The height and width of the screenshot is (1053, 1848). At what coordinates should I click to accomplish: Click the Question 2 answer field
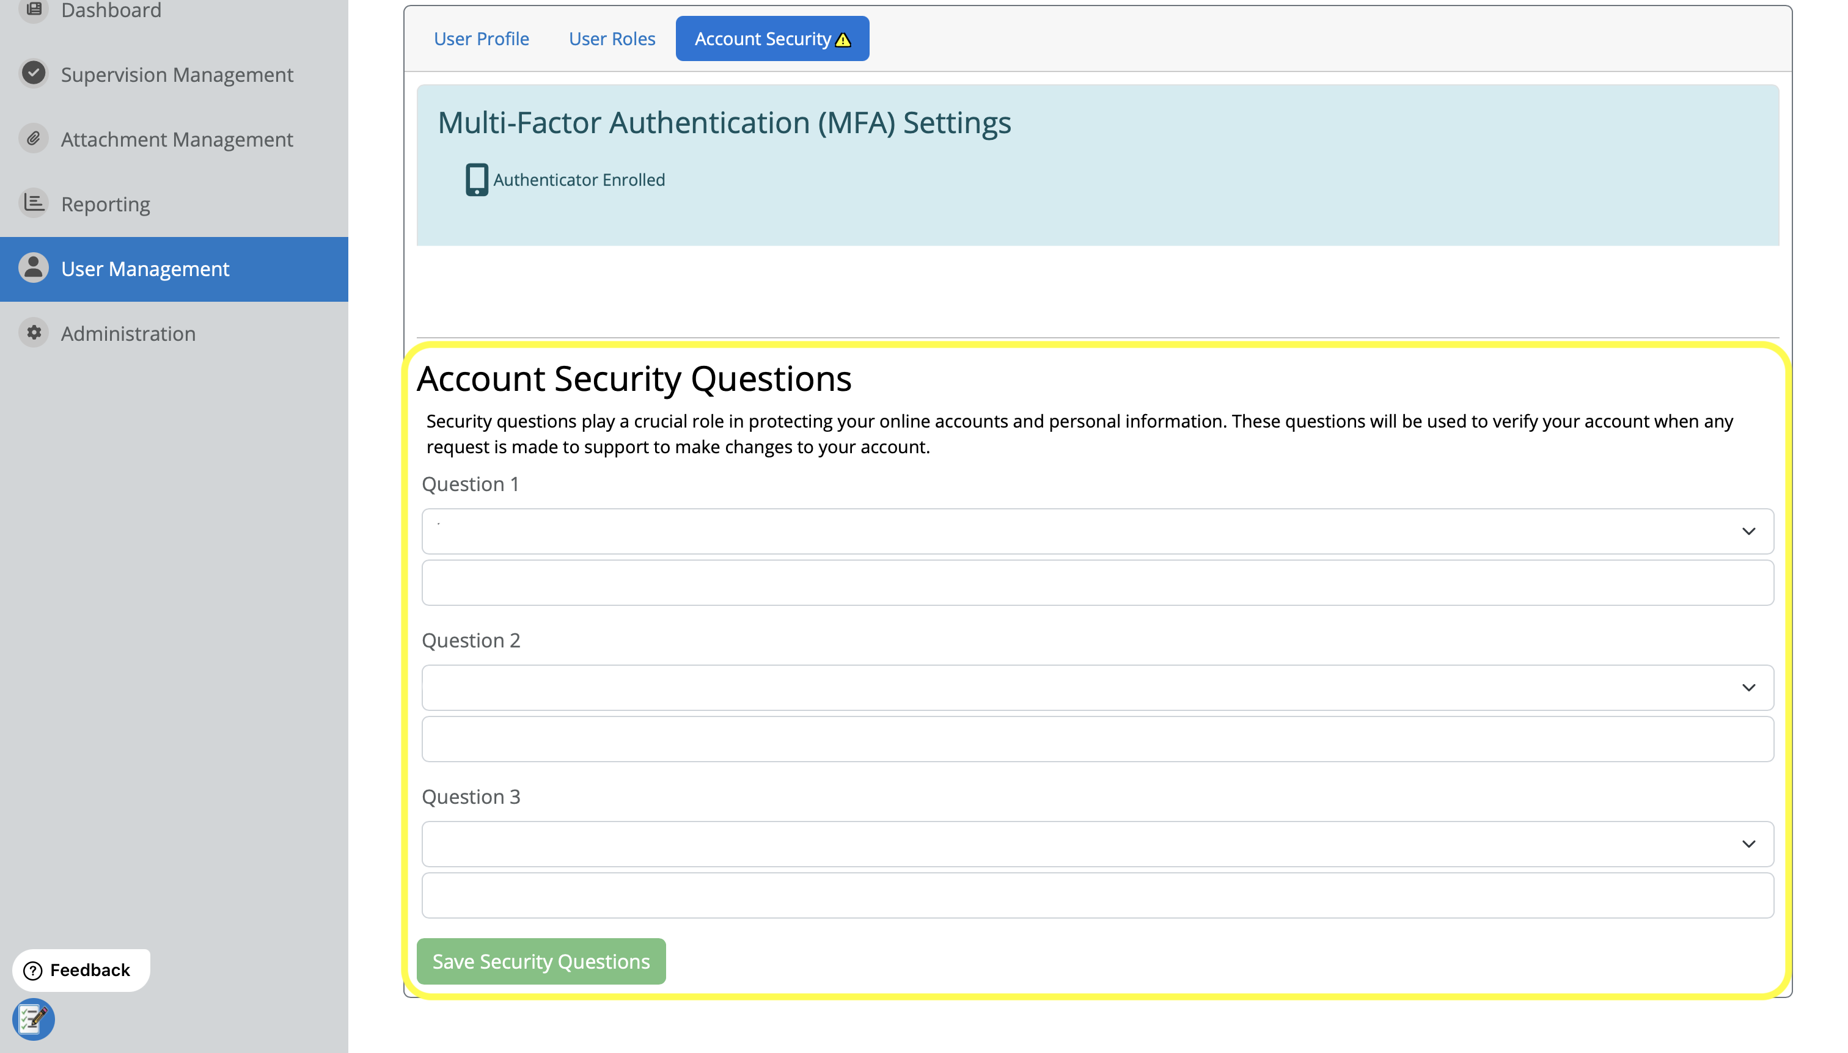click(1097, 739)
